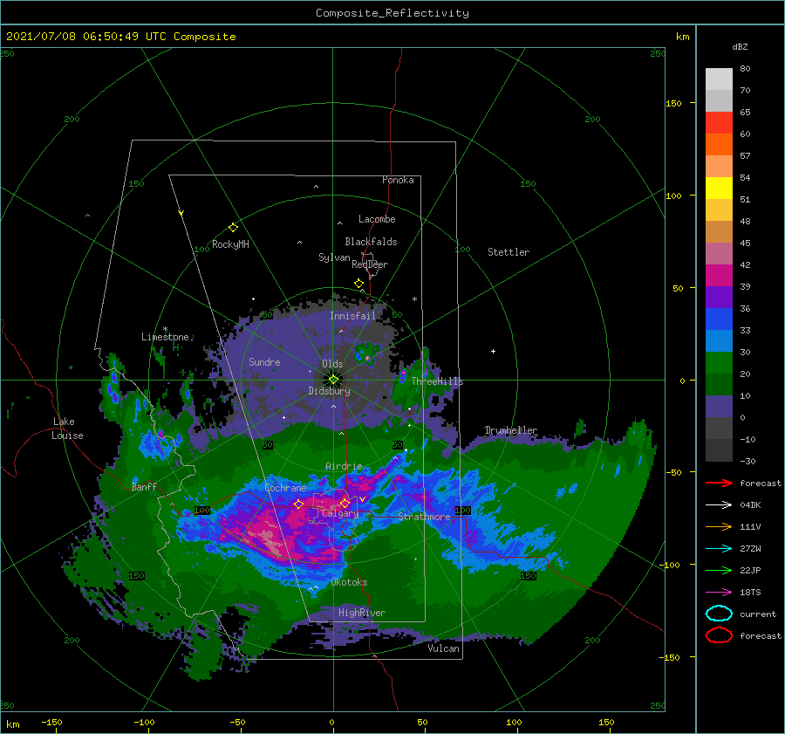The width and height of the screenshot is (785, 734).
Task: Click the yellow diamond marker below RedDeer
Action: click(358, 284)
